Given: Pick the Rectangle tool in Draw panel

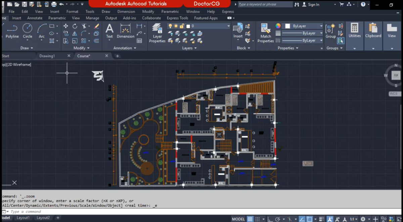Looking at the screenshot, I should 52,26.
